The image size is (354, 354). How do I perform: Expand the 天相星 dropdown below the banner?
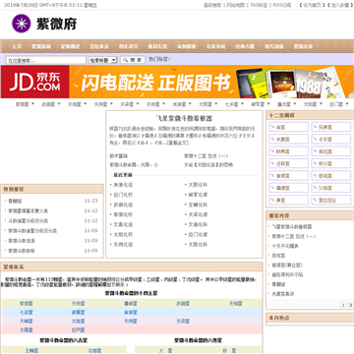[x=77, y=104]
